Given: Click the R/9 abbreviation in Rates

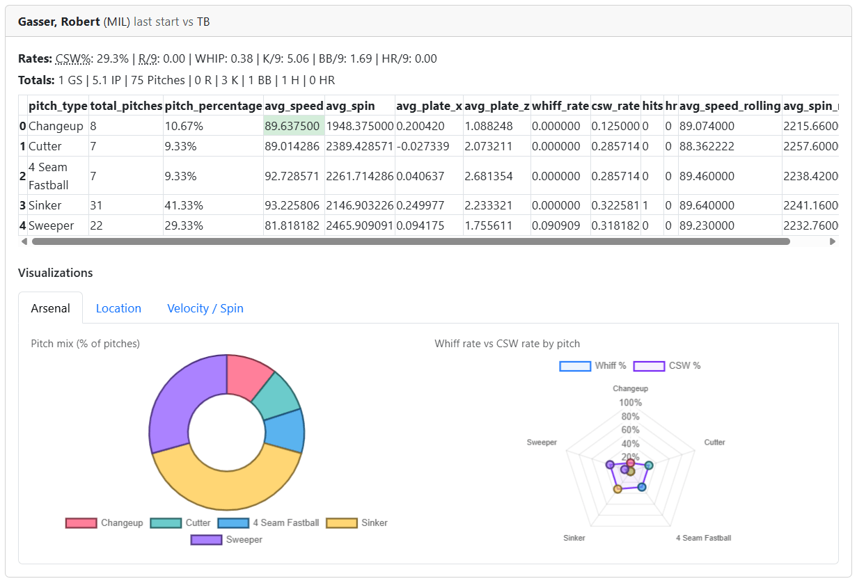Looking at the screenshot, I should [x=148, y=58].
